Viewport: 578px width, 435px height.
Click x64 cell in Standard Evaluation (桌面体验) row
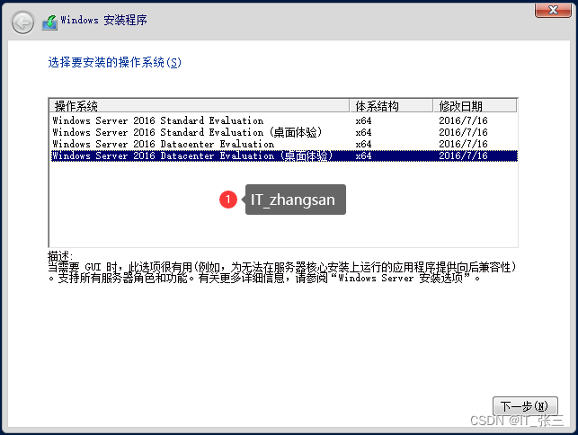pos(363,132)
